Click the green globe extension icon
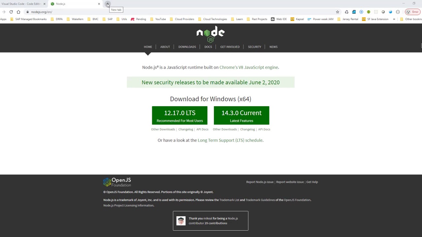This screenshot has width=422, height=237. pos(369,12)
